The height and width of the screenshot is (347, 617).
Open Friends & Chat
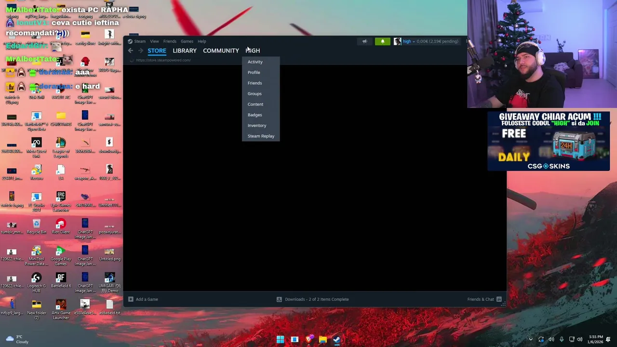(x=484, y=299)
